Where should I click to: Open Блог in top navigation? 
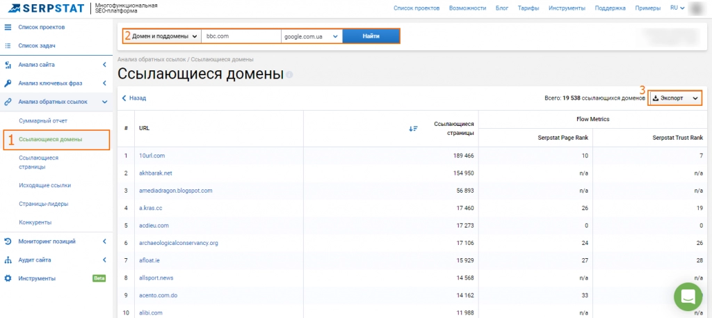click(502, 8)
